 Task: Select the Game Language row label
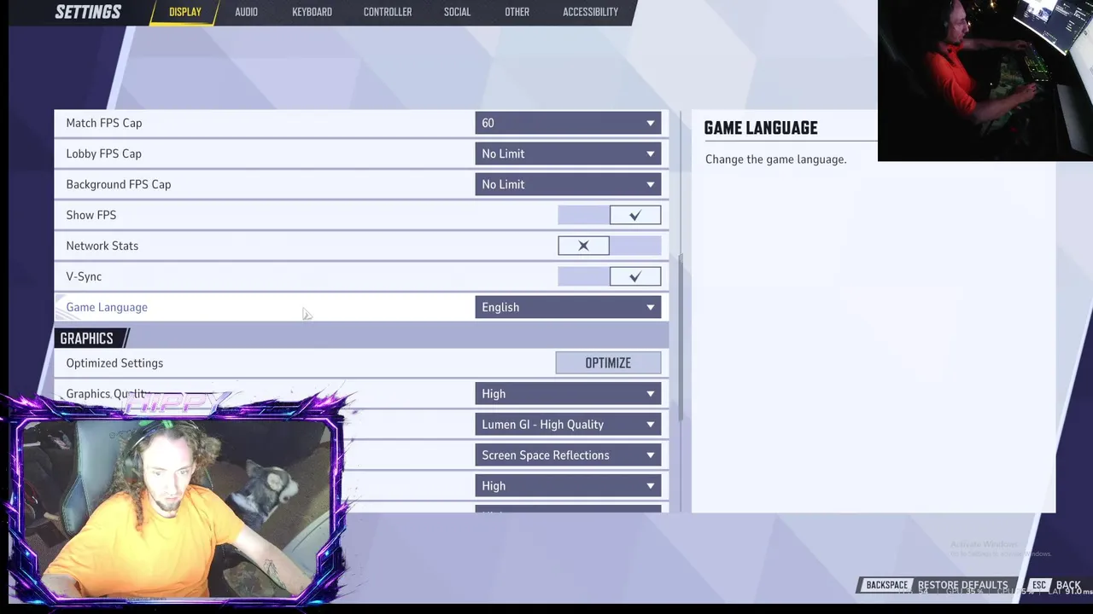(107, 307)
